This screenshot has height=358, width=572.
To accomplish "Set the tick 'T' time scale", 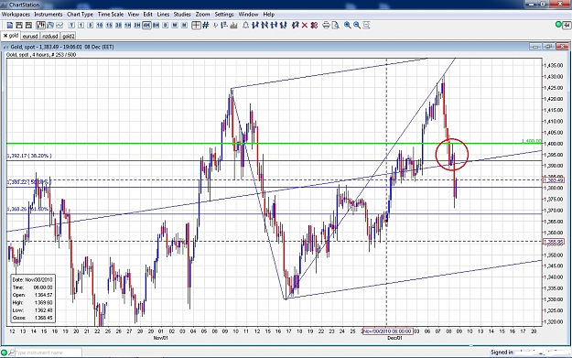I will (x=71, y=26).
